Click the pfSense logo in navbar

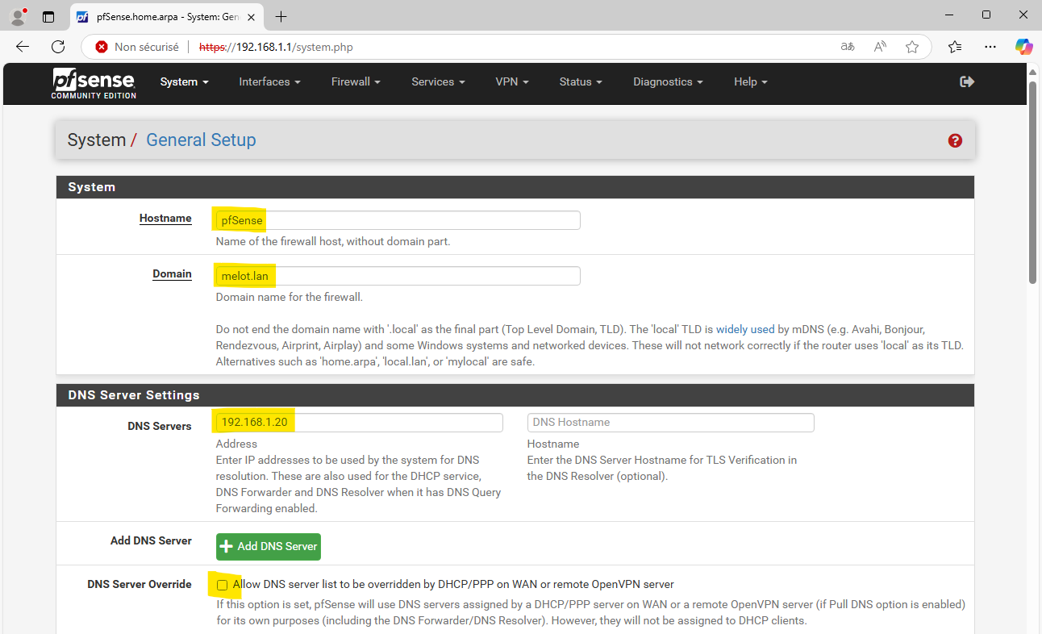(94, 83)
